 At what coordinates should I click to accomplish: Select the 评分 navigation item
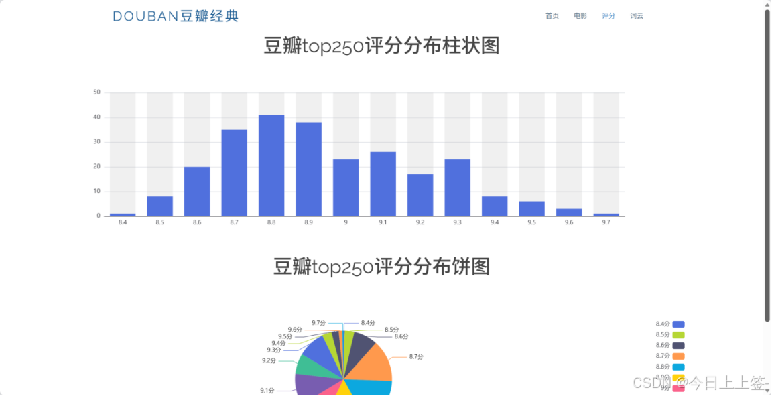(x=608, y=16)
